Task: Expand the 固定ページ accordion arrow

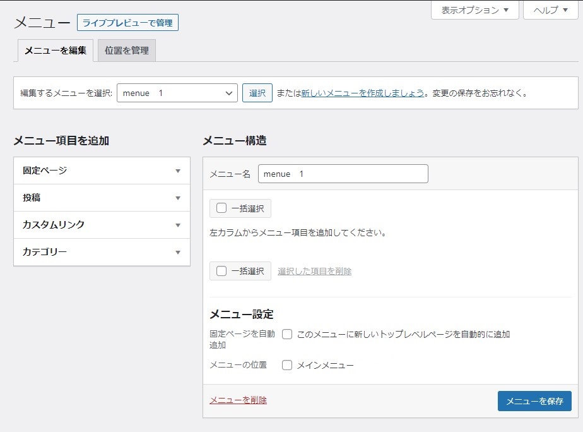Action: click(178, 171)
